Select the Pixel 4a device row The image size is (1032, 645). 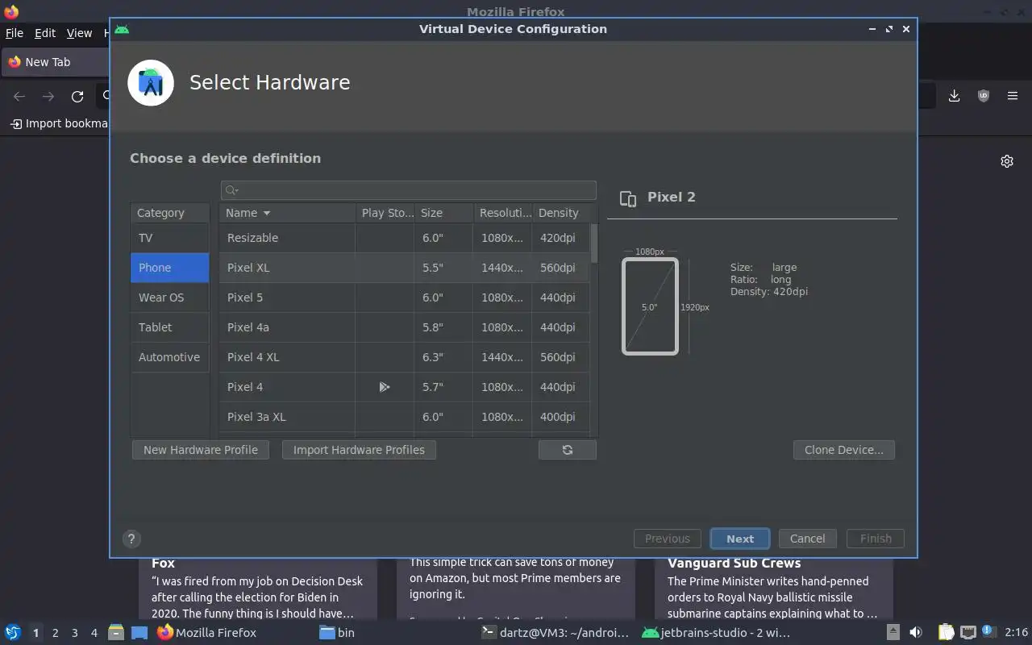405,327
